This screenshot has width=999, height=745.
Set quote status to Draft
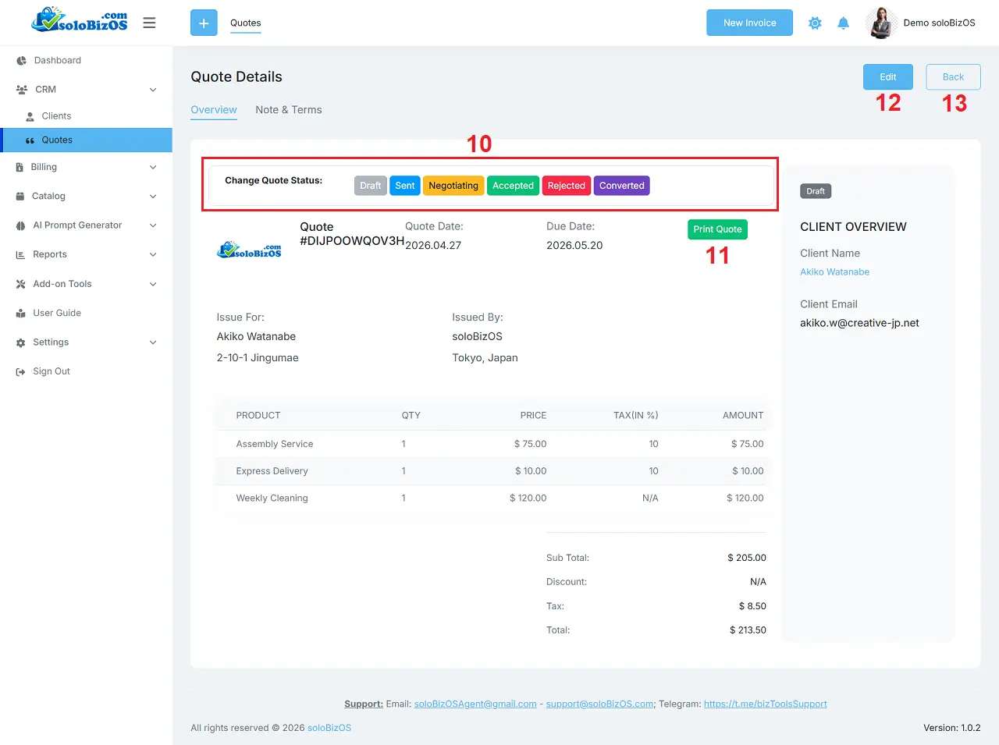point(371,186)
